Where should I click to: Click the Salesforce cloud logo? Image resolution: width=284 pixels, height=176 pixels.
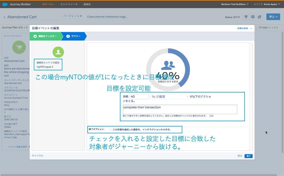coord(5,4)
